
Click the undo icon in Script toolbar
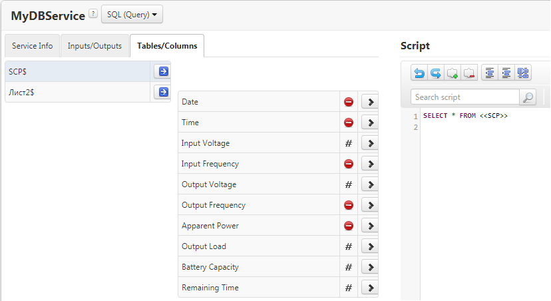(x=419, y=73)
